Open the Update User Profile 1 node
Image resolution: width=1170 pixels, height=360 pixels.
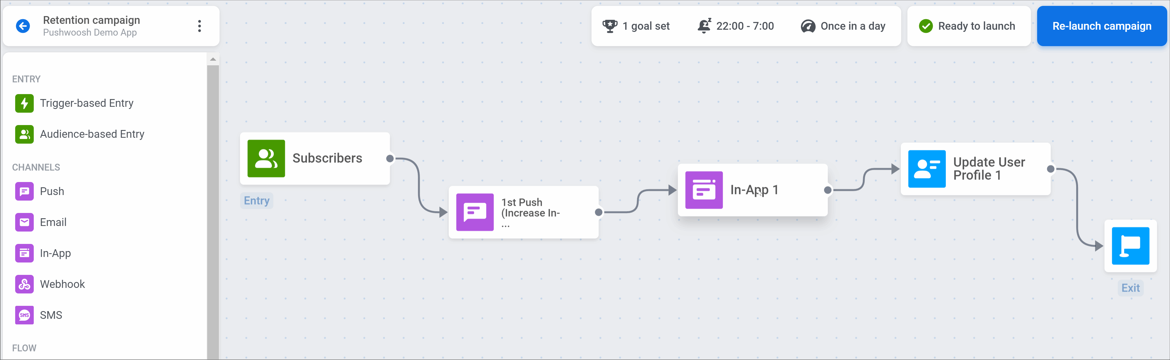click(x=975, y=169)
